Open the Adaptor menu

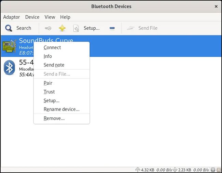point(12,17)
